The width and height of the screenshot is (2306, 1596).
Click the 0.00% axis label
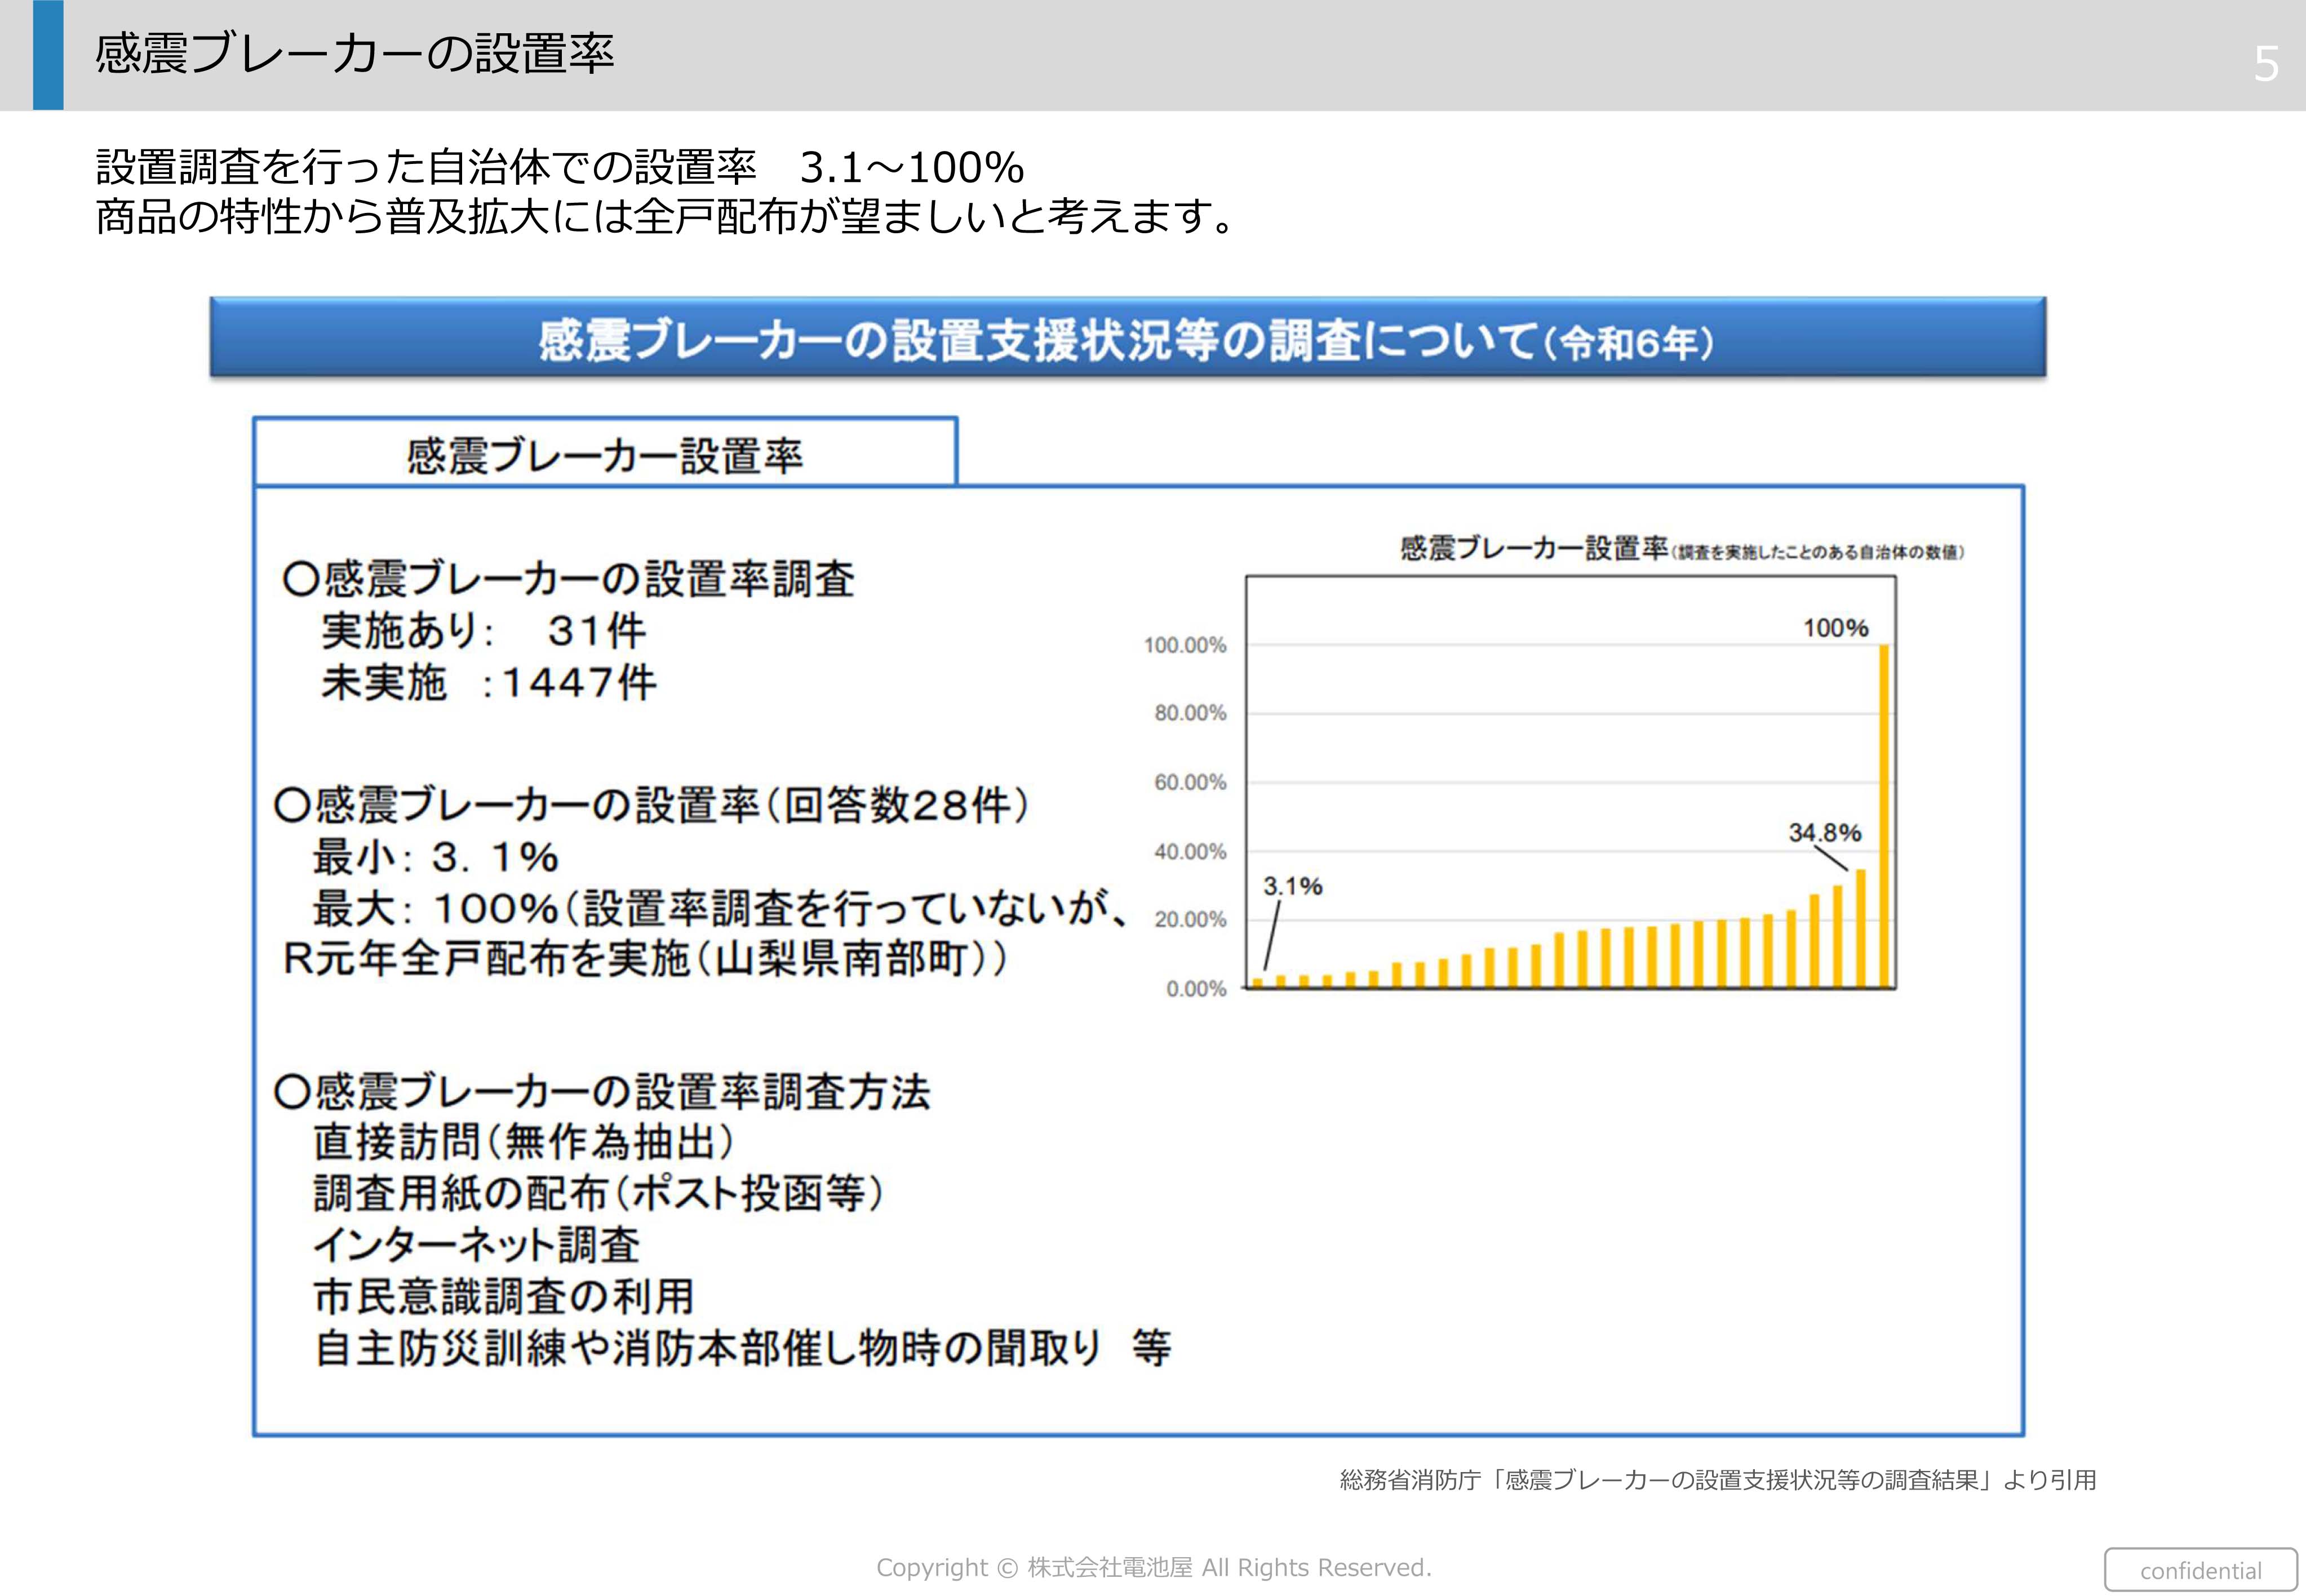[1195, 989]
